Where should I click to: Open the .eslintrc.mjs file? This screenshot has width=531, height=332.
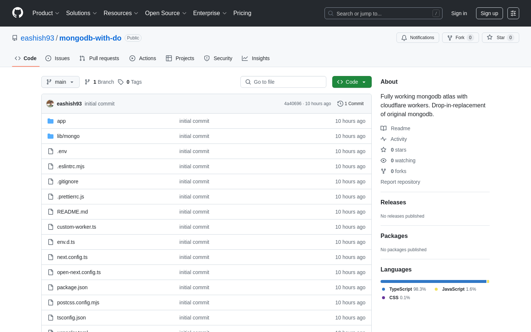click(x=71, y=166)
